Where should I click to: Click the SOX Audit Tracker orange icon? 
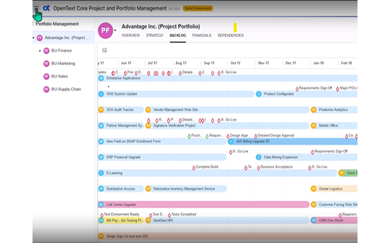[x=101, y=110]
